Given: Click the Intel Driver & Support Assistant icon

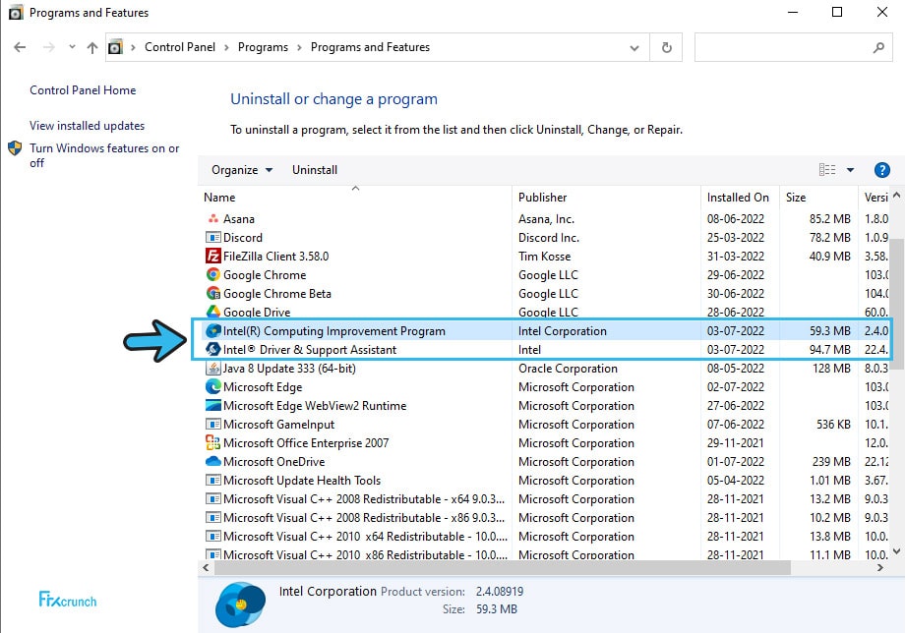Looking at the screenshot, I should coord(213,349).
